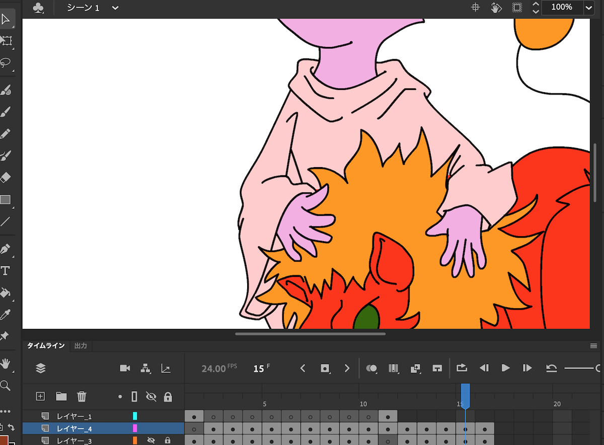Activate the Eyedropper tool
The image size is (604, 445).
6,315
